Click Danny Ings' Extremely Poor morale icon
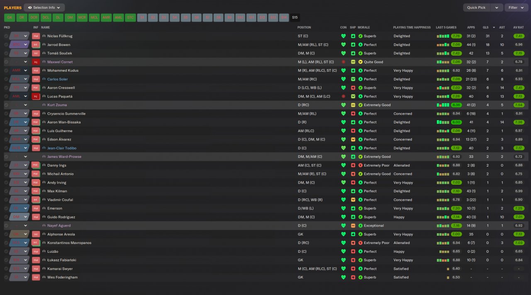 (360, 165)
